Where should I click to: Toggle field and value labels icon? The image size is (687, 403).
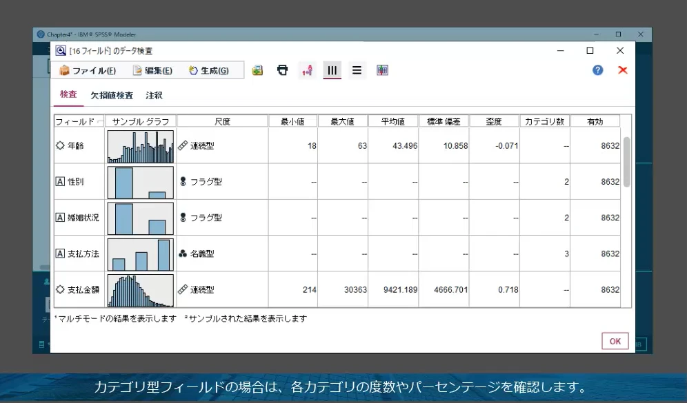pyautogui.click(x=307, y=70)
